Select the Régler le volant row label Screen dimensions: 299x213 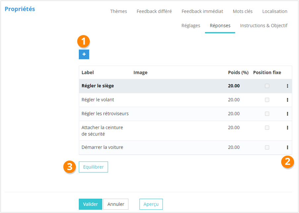98,100
